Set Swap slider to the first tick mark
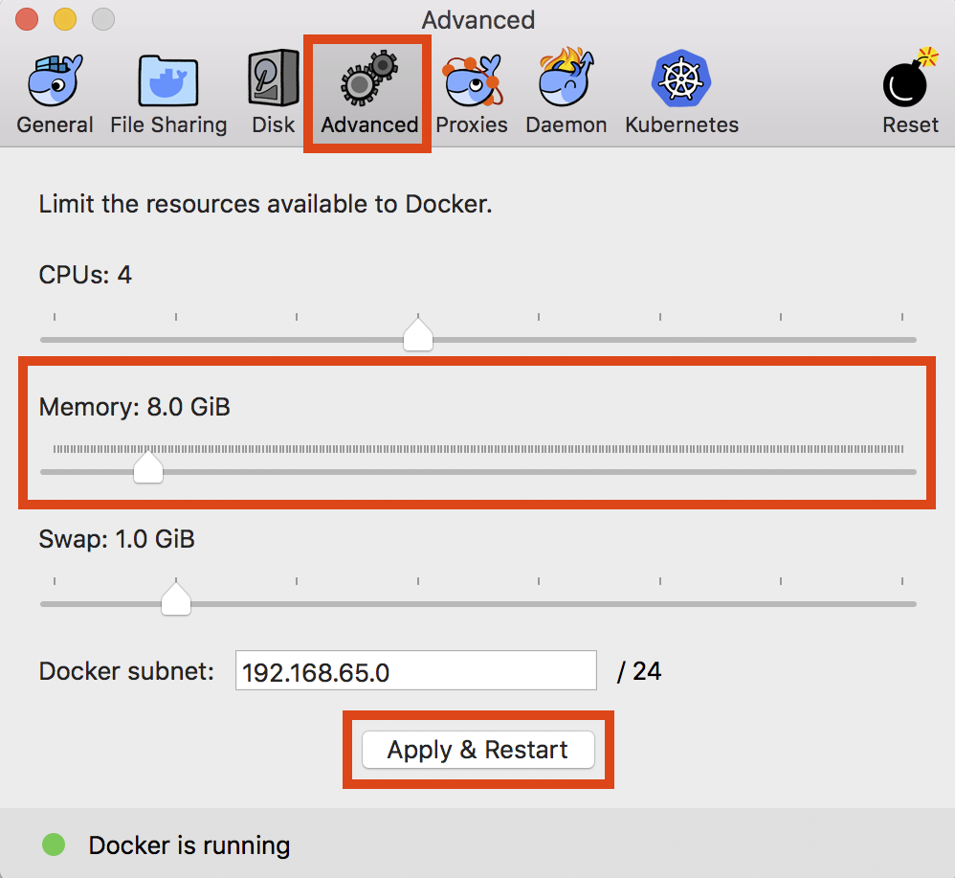955x878 pixels. [x=55, y=604]
